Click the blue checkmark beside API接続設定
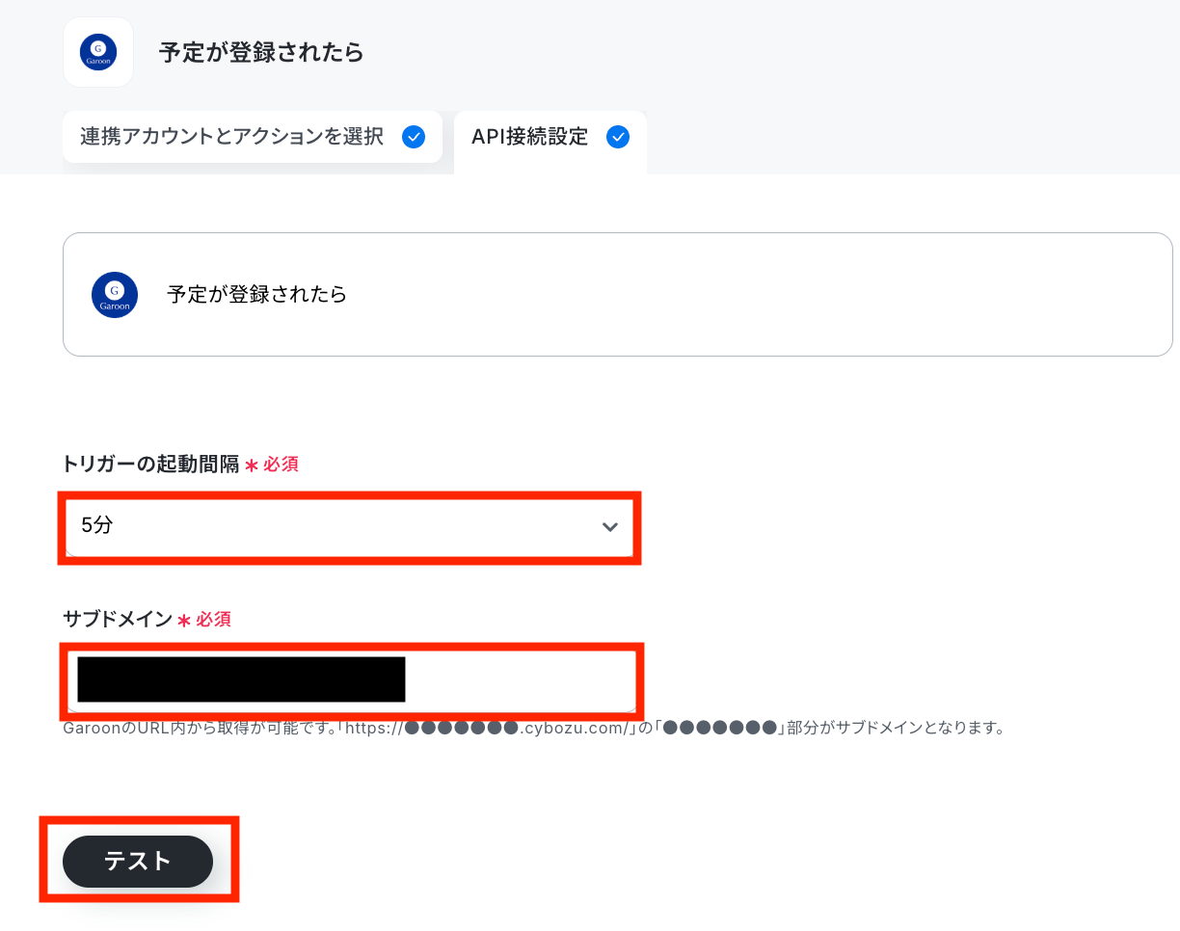 (618, 137)
